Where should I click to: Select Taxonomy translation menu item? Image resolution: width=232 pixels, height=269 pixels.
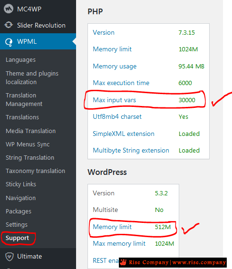click(x=35, y=171)
